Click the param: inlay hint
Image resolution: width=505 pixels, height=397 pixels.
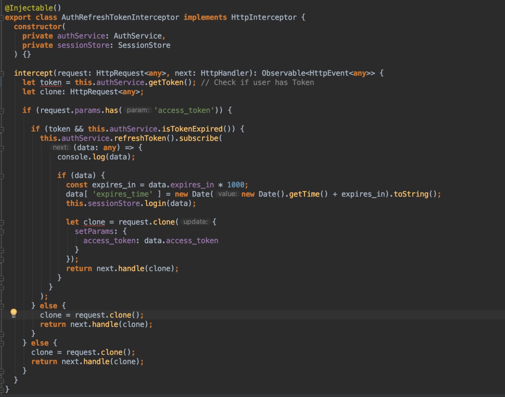(138, 111)
